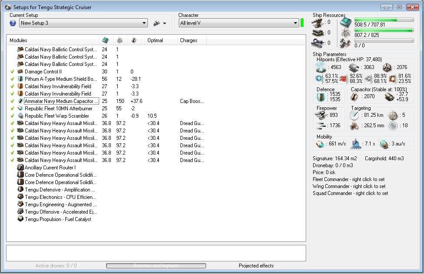
Task: Click the Dronebay: 0 / 0 m3 text
Action: click(x=333, y=165)
